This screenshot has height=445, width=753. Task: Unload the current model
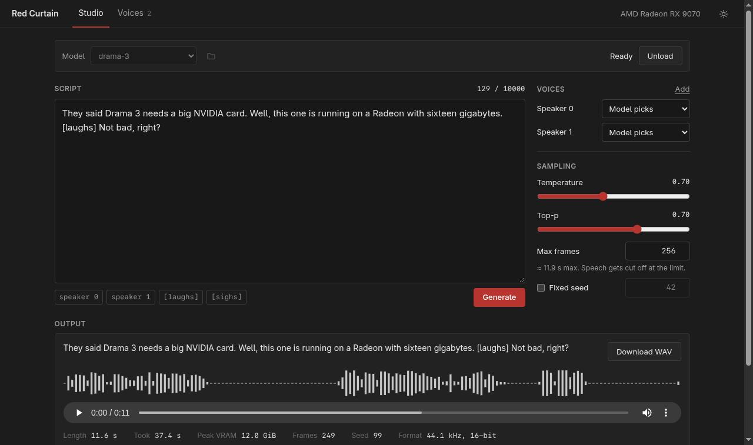tap(660, 56)
